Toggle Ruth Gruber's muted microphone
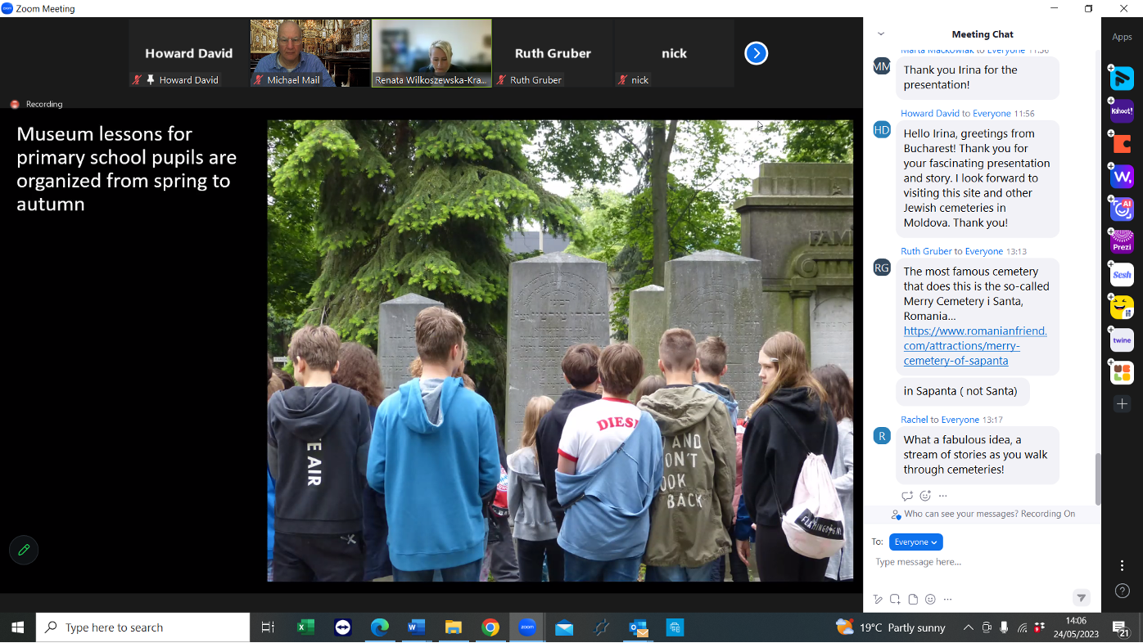The image size is (1143, 643). click(501, 79)
